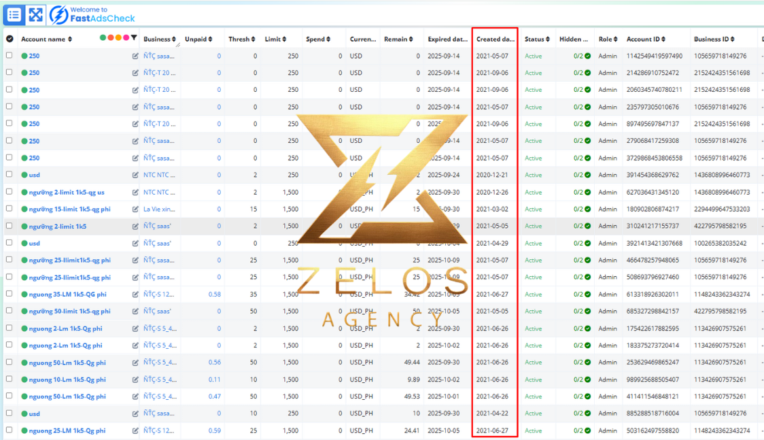
Task: Click hidden-admin check icon for account 503162497558820
Action: [588, 430]
